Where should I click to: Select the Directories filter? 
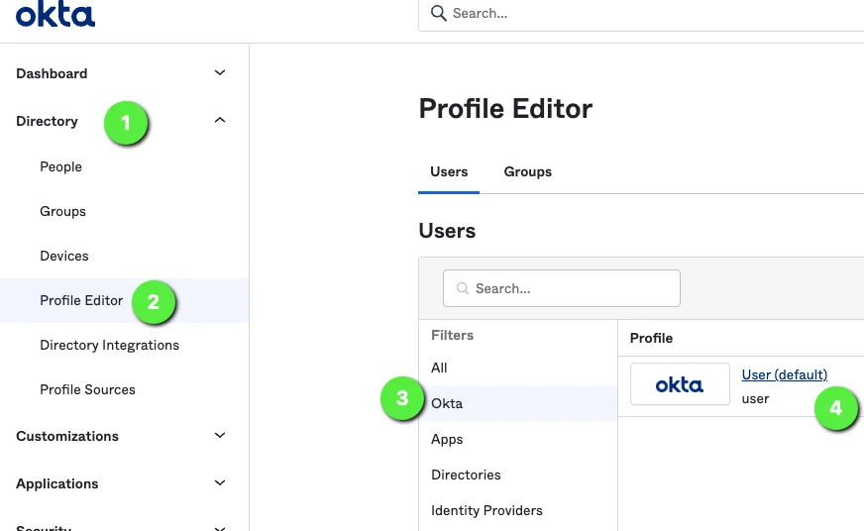(466, 475)
